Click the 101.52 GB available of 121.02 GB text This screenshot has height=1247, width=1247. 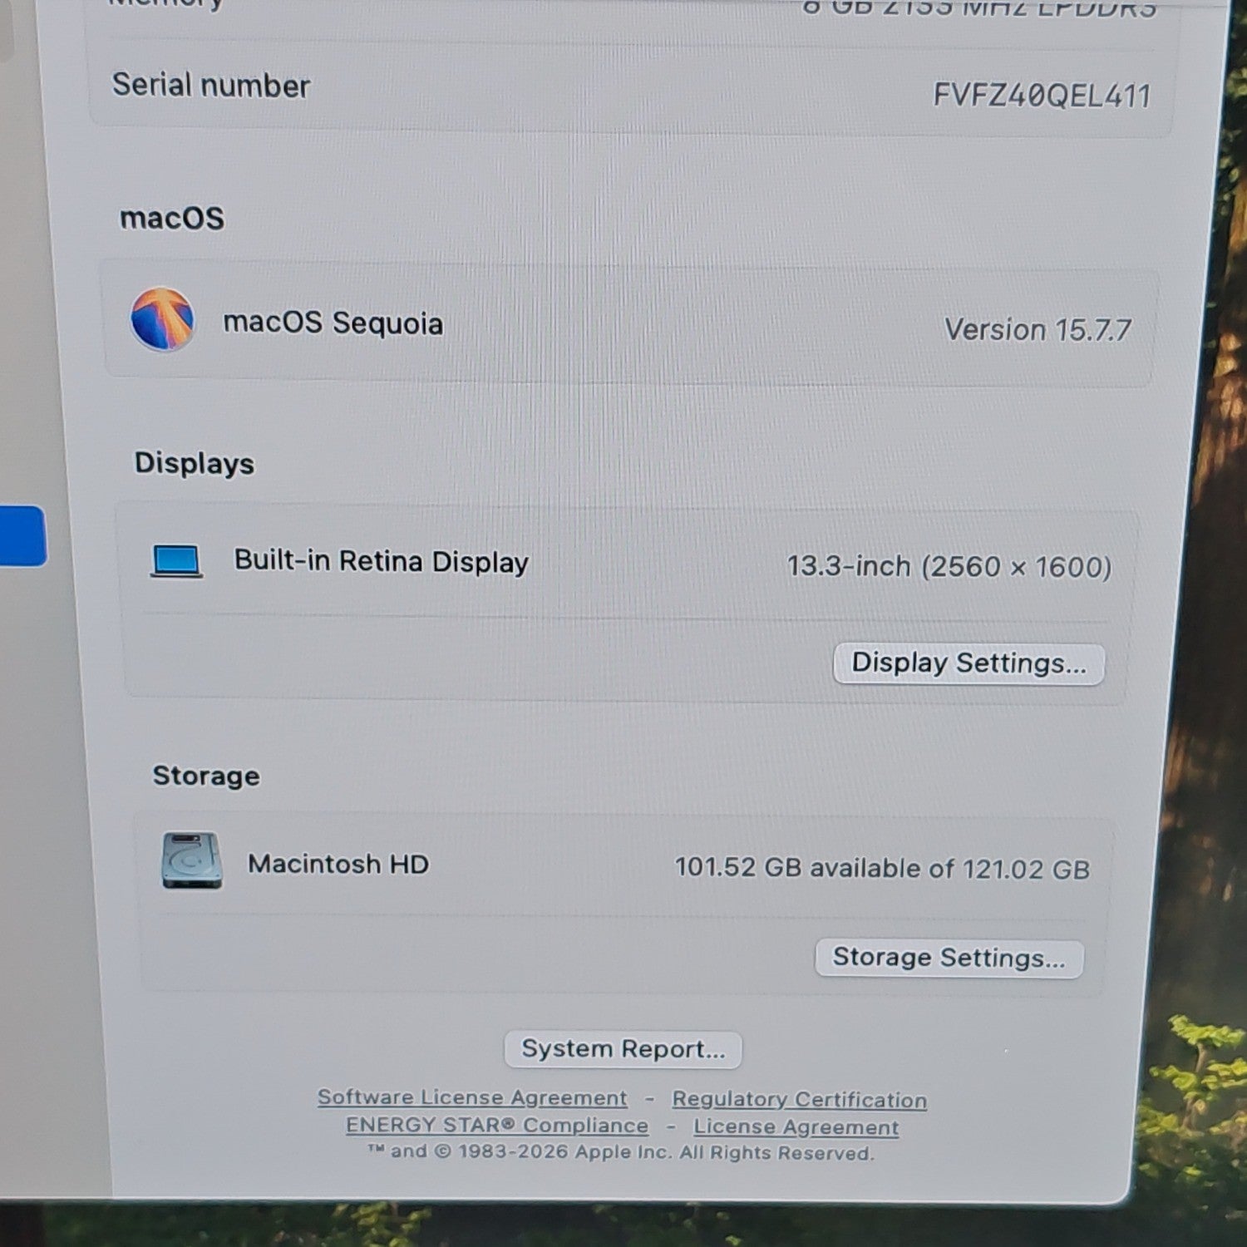[x=882, y=868]
